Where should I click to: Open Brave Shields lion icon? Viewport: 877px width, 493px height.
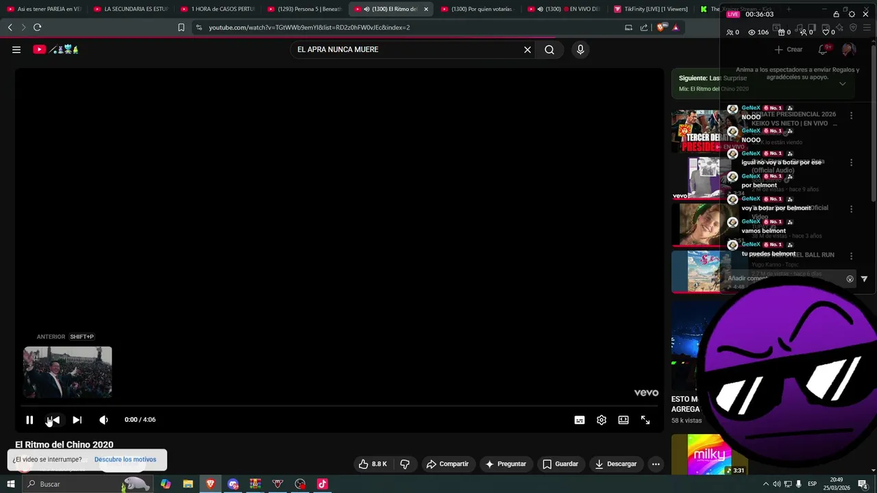click(660, 27)
